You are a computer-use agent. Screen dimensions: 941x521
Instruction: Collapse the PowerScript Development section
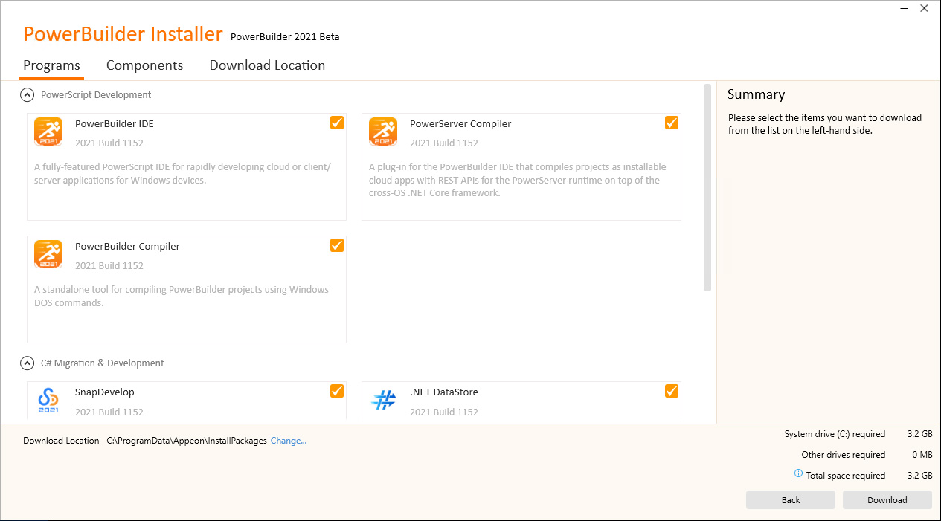[x=28, y=95]
